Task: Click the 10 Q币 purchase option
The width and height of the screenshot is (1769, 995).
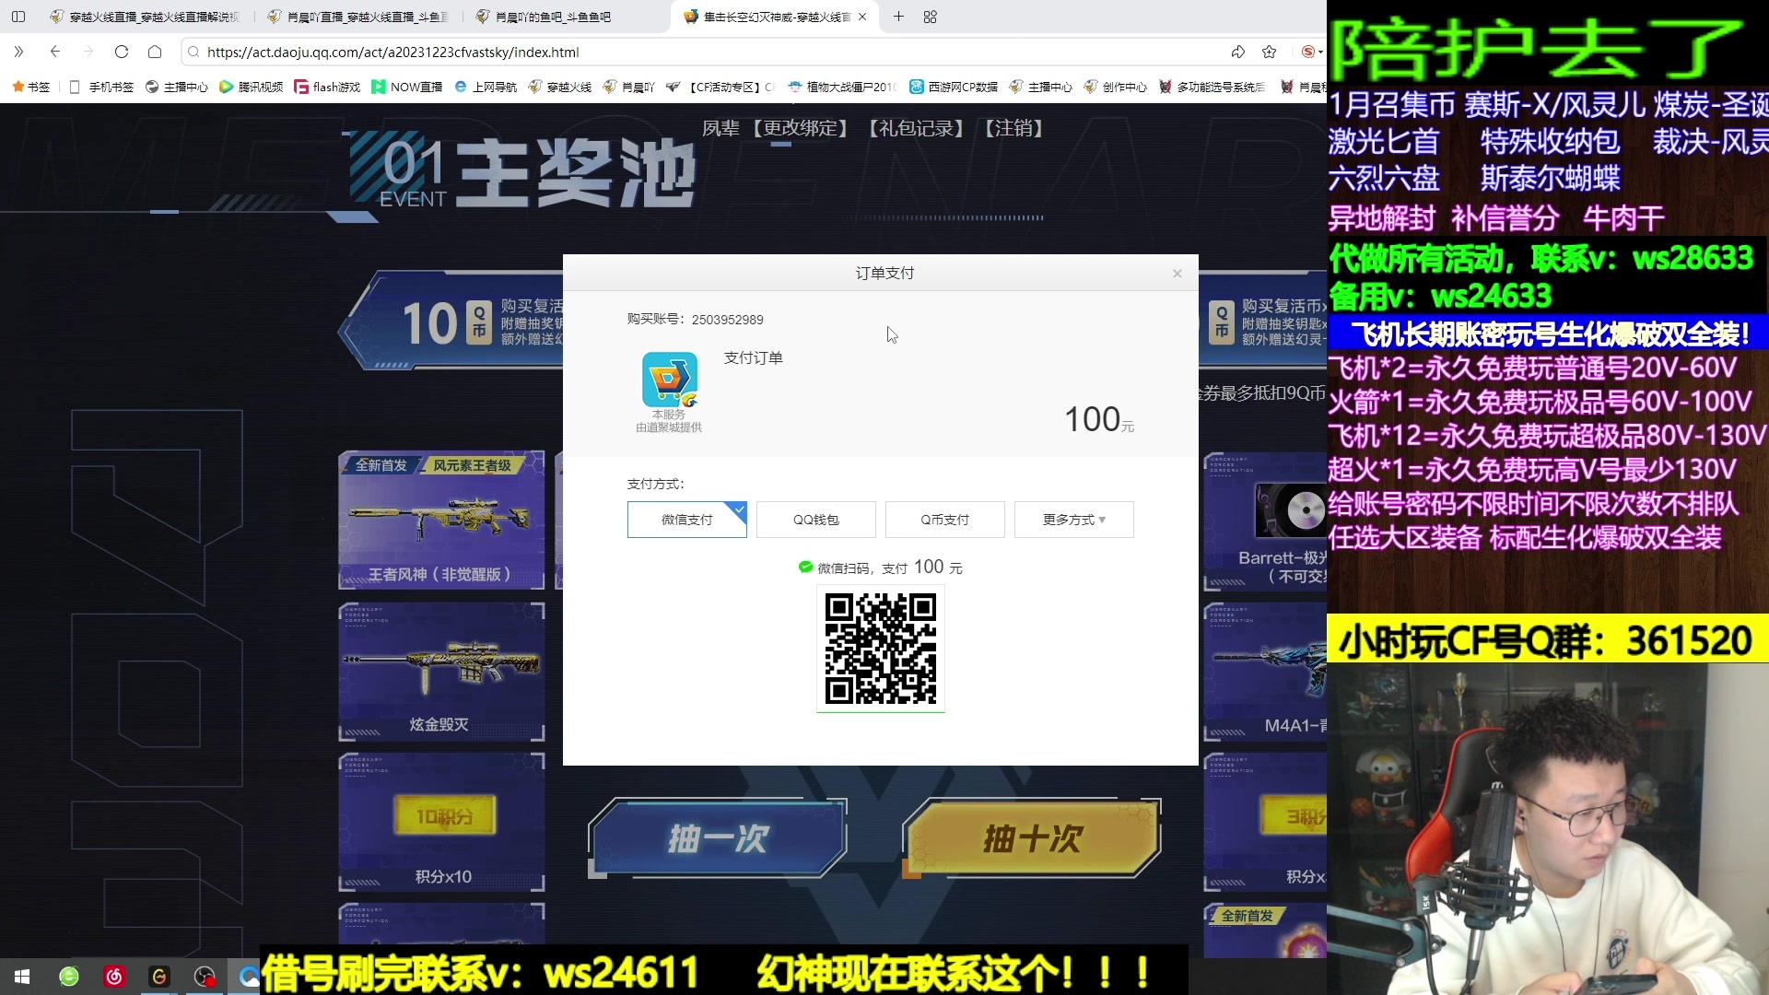Action: 451,322
